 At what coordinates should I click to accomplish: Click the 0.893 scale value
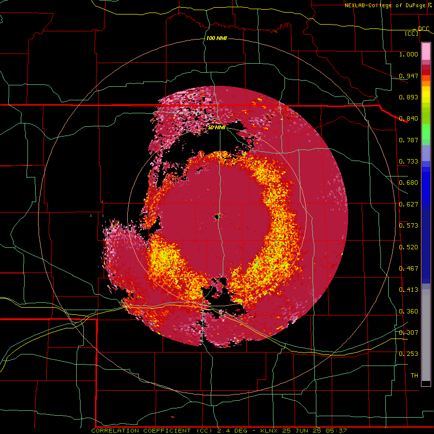(408, 97)
